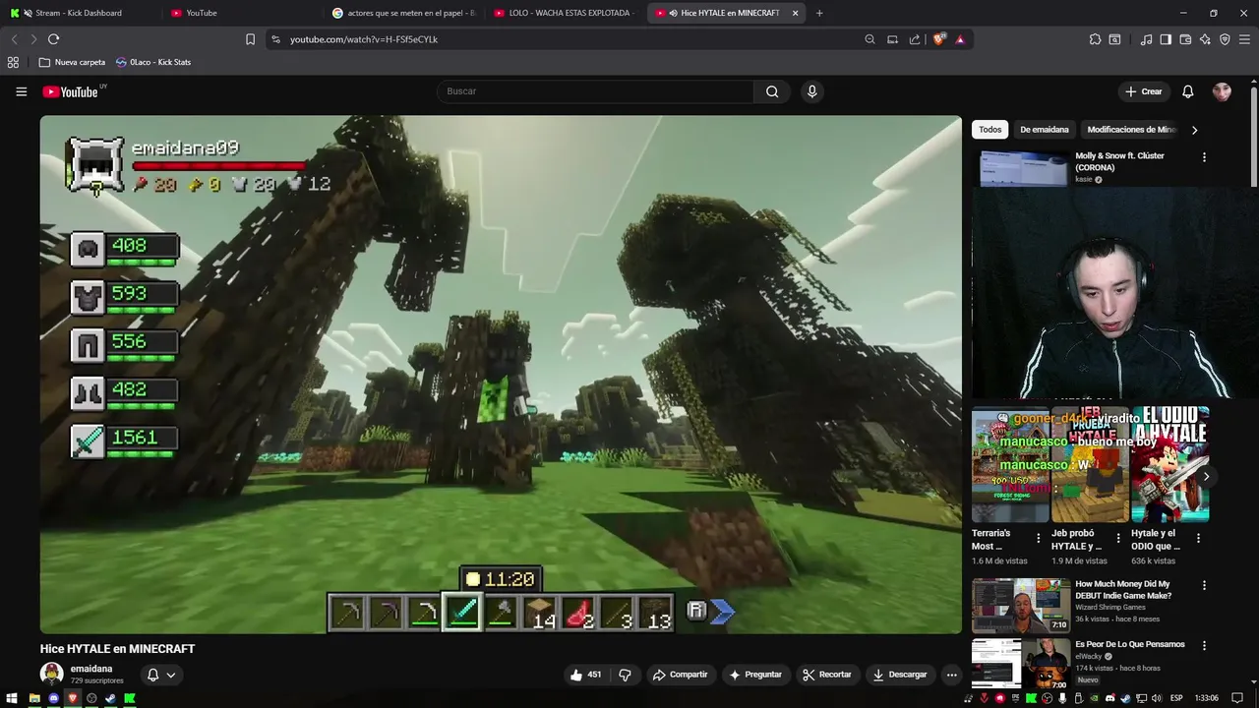Show next shelf videos with arrow
1259x708 pixels.
point(1206,477)
